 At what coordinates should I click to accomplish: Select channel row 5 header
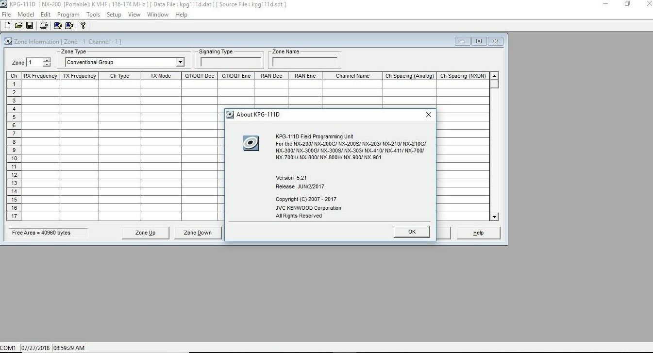click(x=14, y=117)
